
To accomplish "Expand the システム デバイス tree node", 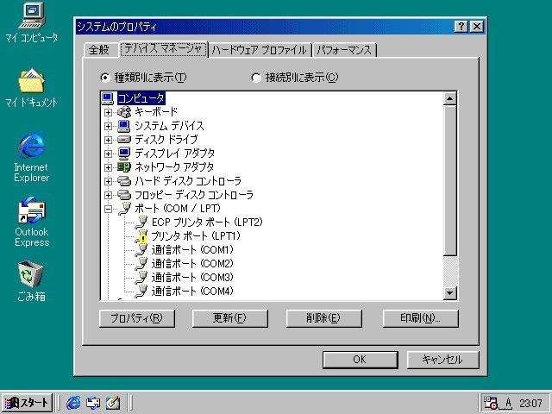I will click(x=109, y=126).
